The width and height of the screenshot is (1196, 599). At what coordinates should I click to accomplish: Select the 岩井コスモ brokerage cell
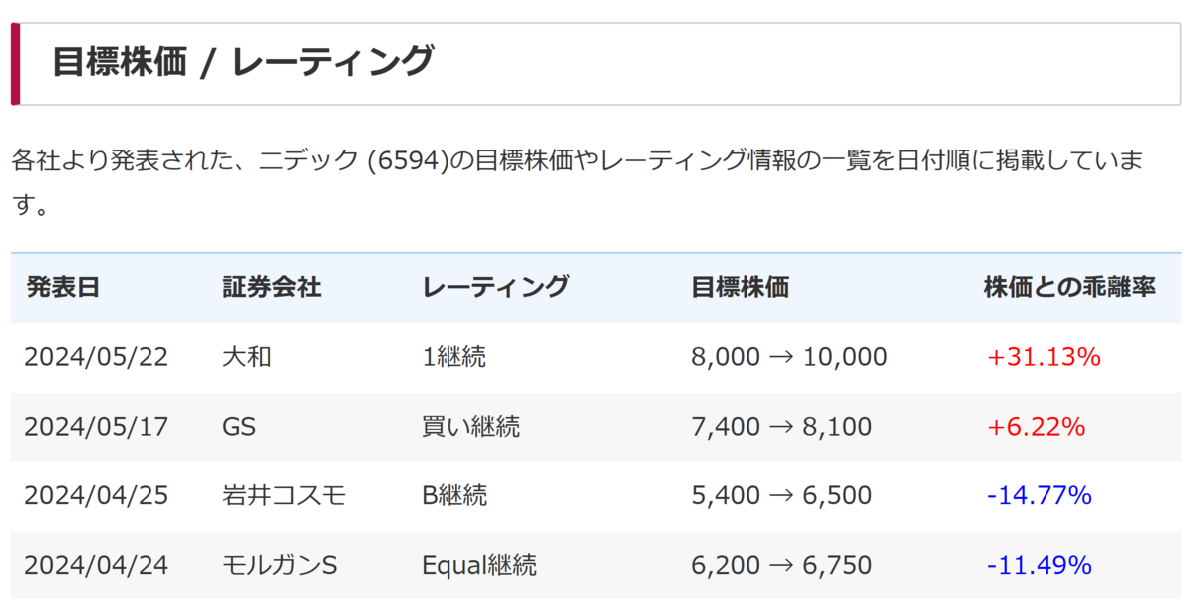coord(284,495)
